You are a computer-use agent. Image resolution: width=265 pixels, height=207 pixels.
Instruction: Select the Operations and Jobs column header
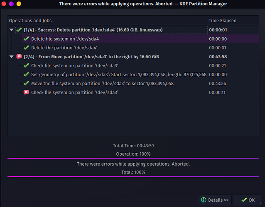coord(108,21)
